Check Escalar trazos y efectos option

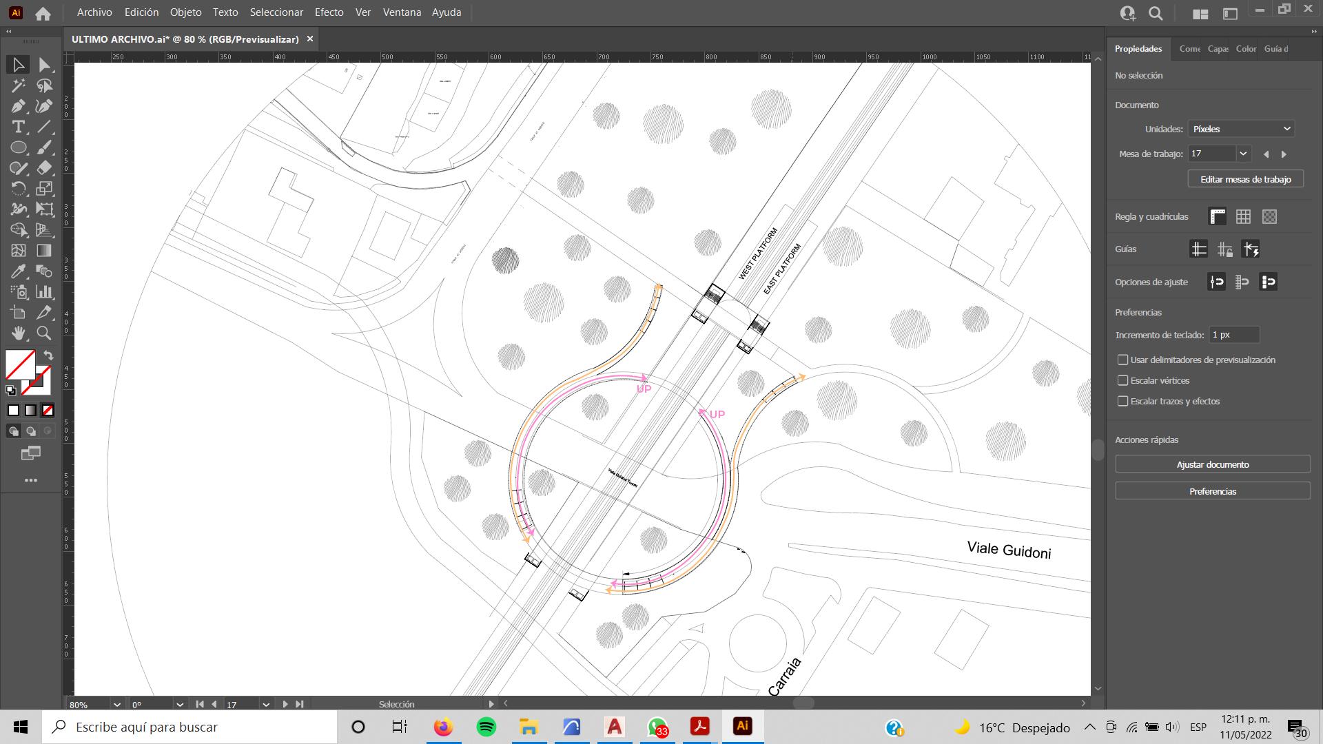(x=1122, y=401)
